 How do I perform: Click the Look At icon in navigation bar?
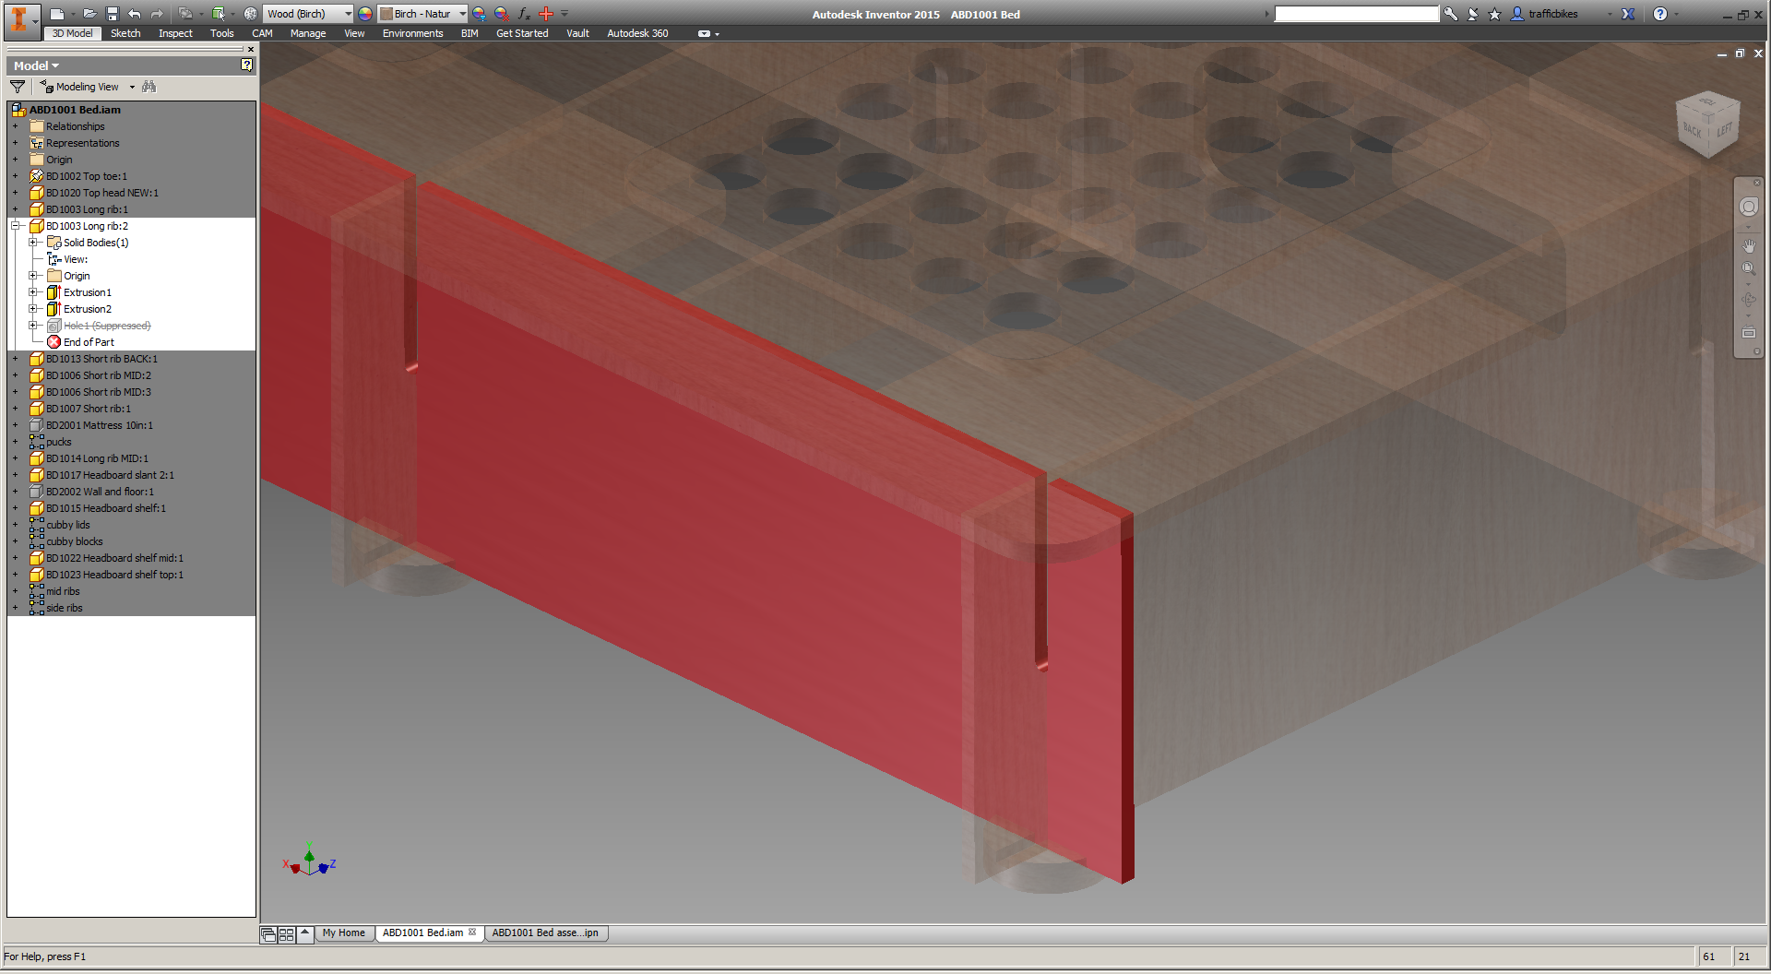coord(1749,332)
